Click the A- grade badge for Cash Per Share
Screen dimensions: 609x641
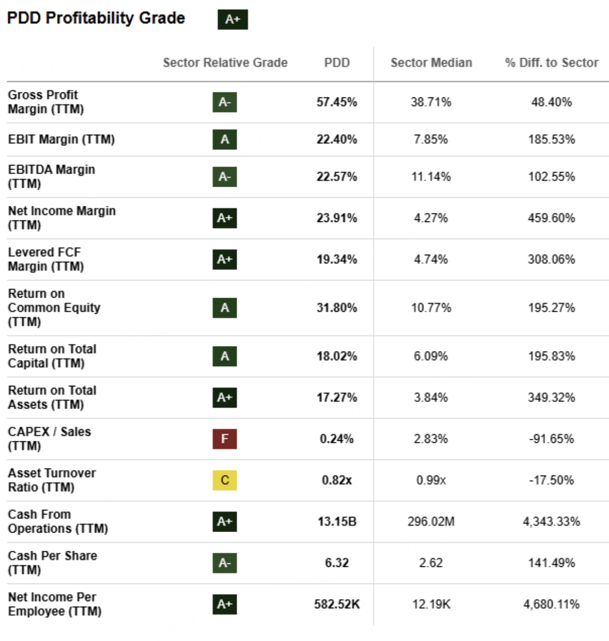point(225,563)
